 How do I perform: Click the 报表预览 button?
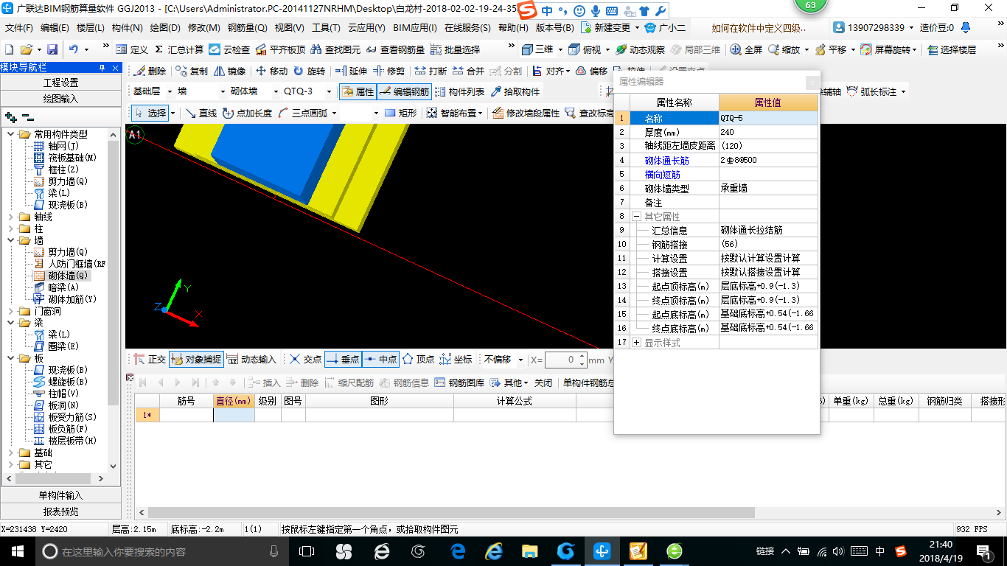tap(60, 511)
